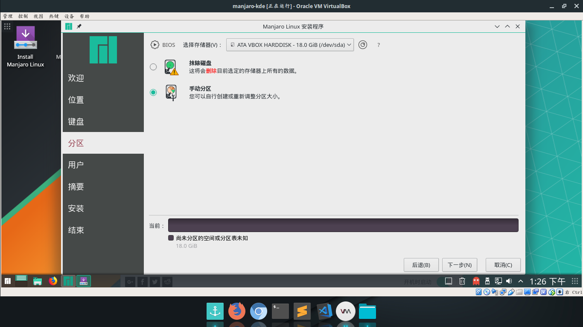This screenshot has height=327, width=583.
Task: Click the VirtualBox shared folders status icon
Action: [519, 292]
